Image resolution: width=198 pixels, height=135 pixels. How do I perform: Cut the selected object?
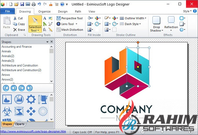18,18
